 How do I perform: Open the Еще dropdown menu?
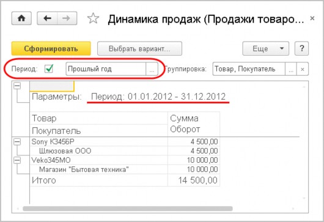click(265, 48)
